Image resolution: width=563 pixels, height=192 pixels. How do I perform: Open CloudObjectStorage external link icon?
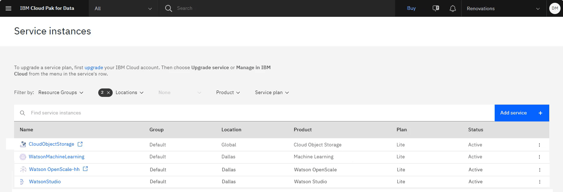coord(80,144)
